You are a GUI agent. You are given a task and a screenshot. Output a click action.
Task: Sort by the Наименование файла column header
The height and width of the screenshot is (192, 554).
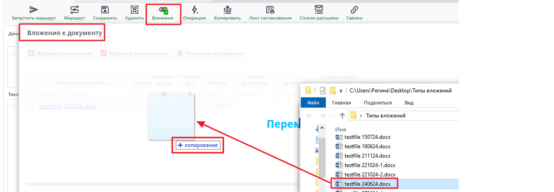83,83
